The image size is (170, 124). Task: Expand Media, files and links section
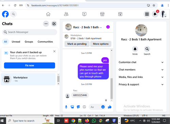click(141, 77)
